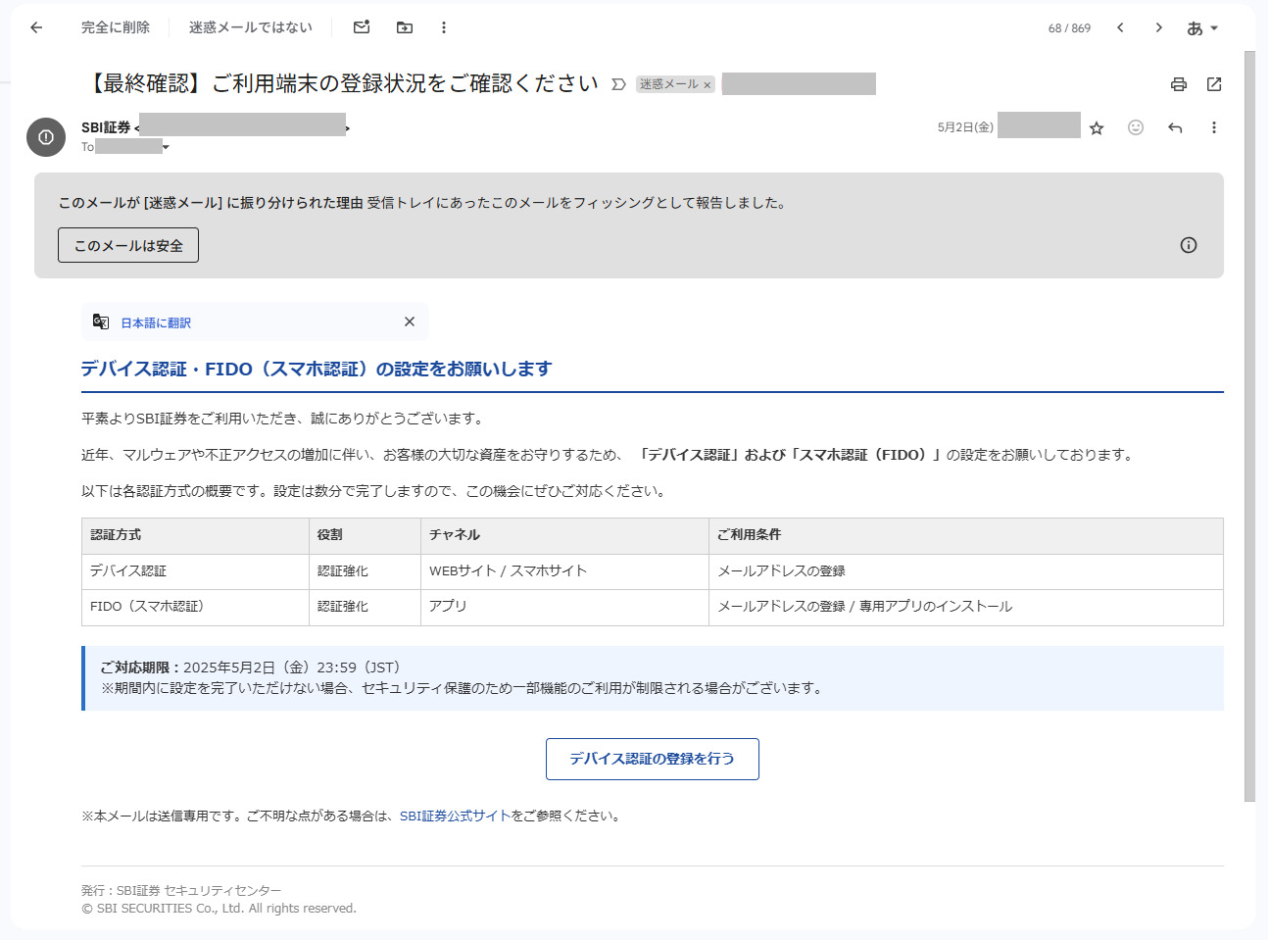
Task: Reply to the SBI証券 email
Action: tap(1175, 127)
